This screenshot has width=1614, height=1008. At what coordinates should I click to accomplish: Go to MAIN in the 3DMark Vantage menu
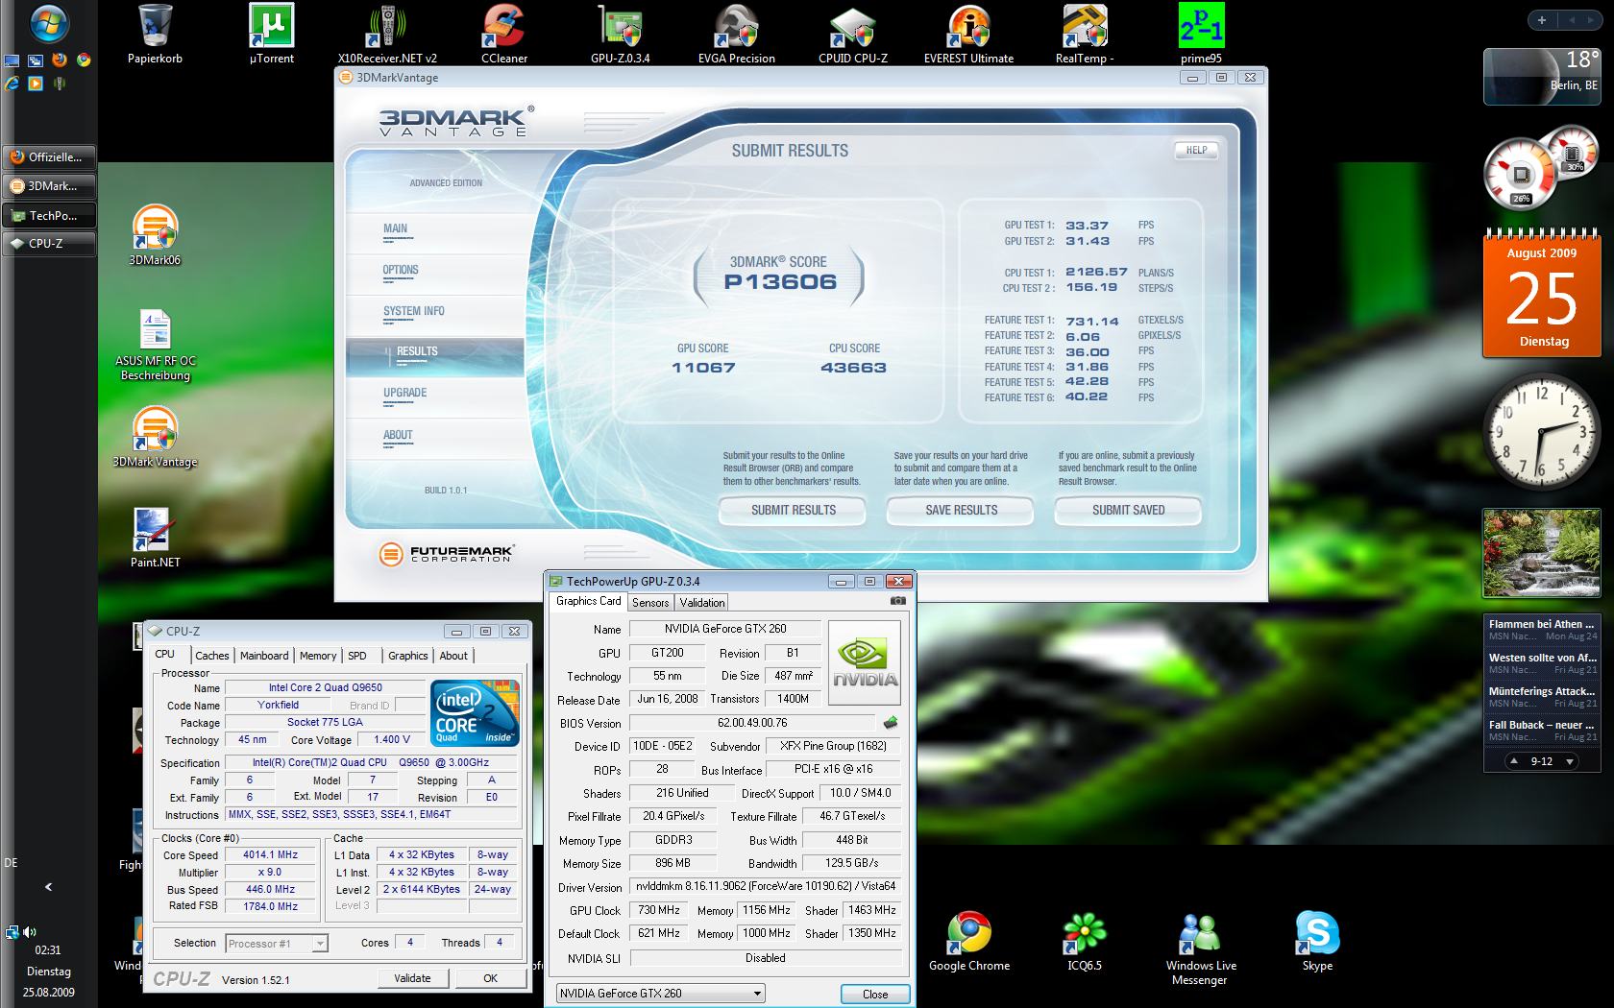coord(395,228)
